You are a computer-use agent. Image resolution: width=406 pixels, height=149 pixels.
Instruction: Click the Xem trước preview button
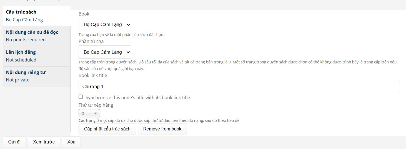pyautogui.click(x=44, y=142)
